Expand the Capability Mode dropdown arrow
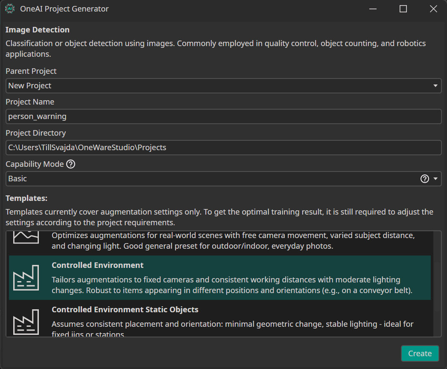Viewport: 447px width, 369px height. [x=435, y=179]
